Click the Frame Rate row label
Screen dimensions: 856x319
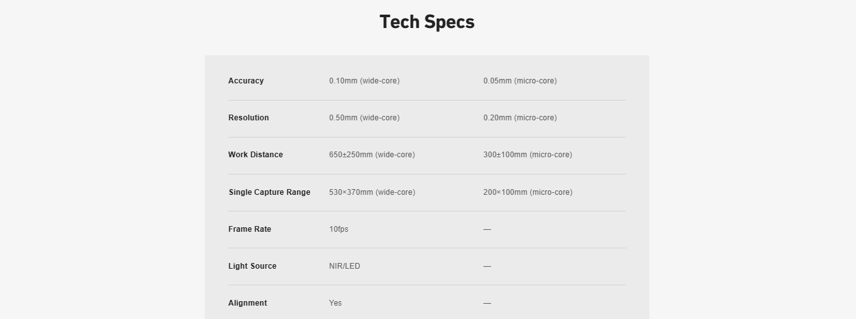coord(249,229)
